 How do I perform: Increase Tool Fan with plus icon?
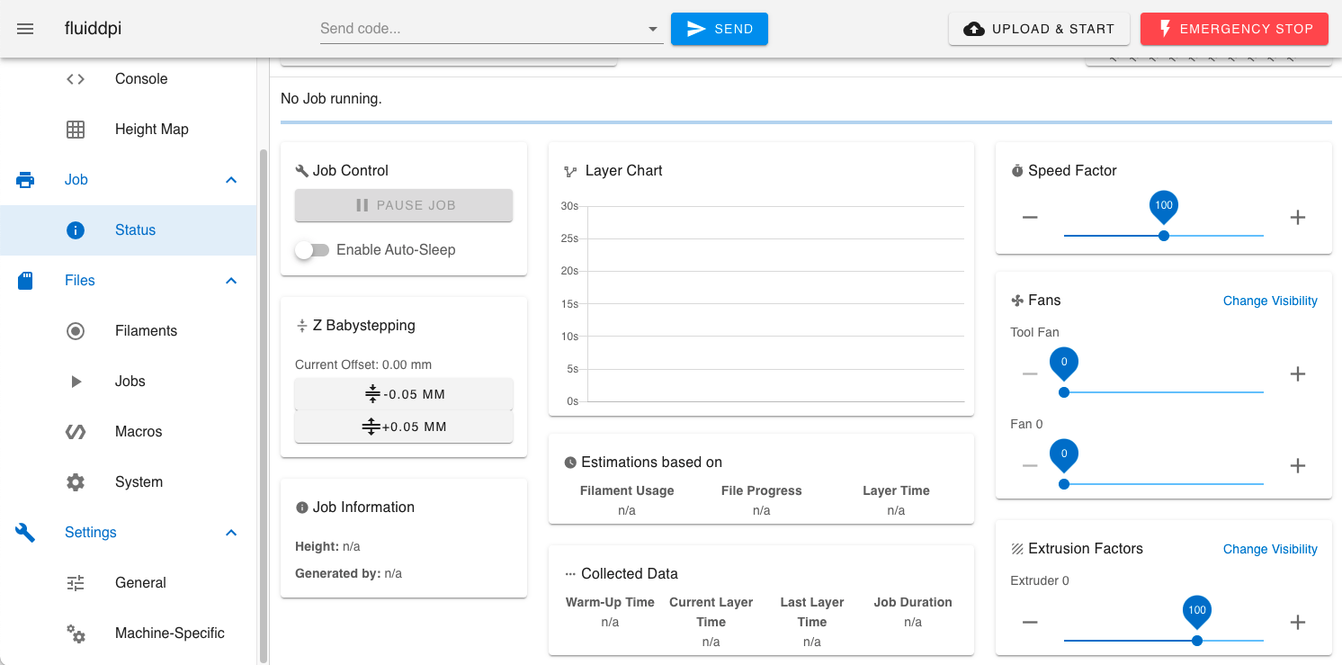pyautogui.click(x=1297, y=373)
